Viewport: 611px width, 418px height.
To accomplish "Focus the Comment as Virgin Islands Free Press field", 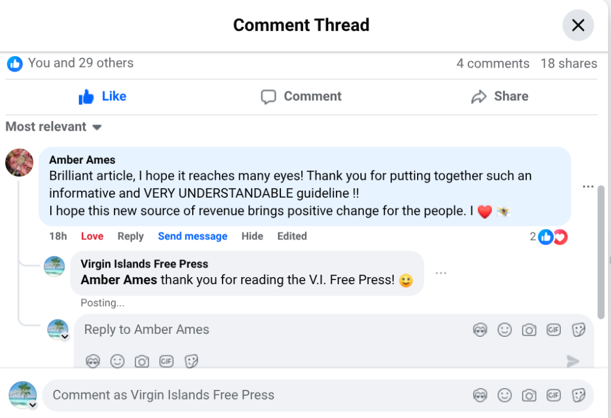I will [239, 395].
